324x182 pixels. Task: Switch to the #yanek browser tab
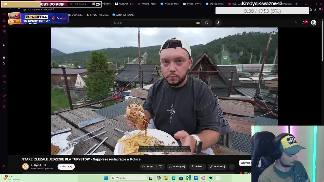[x=192, y=4]
